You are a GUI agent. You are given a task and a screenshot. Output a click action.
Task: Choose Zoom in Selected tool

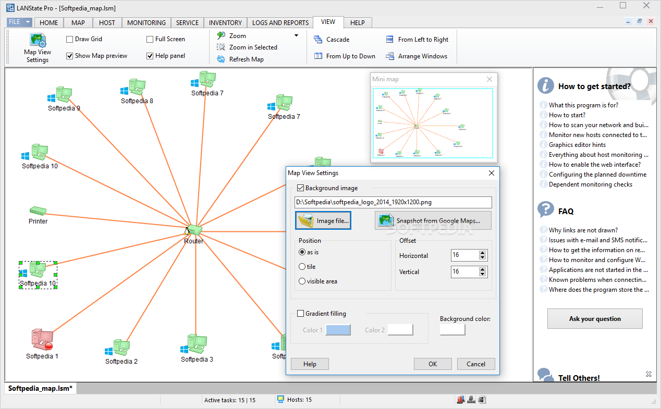pyautogui.click(x=247, y=47)
